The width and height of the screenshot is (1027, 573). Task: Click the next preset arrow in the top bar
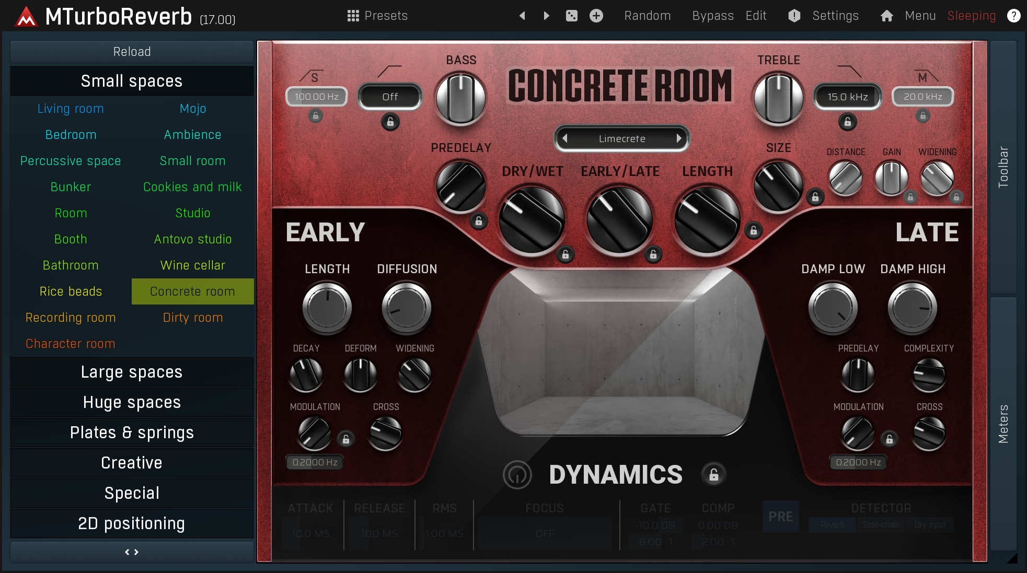[546, 16]
